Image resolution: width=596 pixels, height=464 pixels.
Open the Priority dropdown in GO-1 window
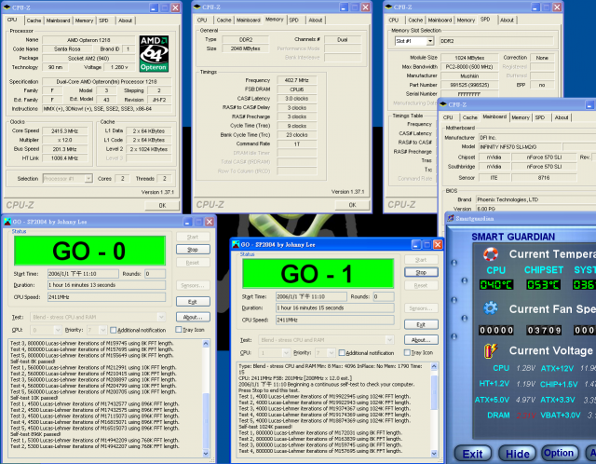pyautogui.click(x=332, y=353)
